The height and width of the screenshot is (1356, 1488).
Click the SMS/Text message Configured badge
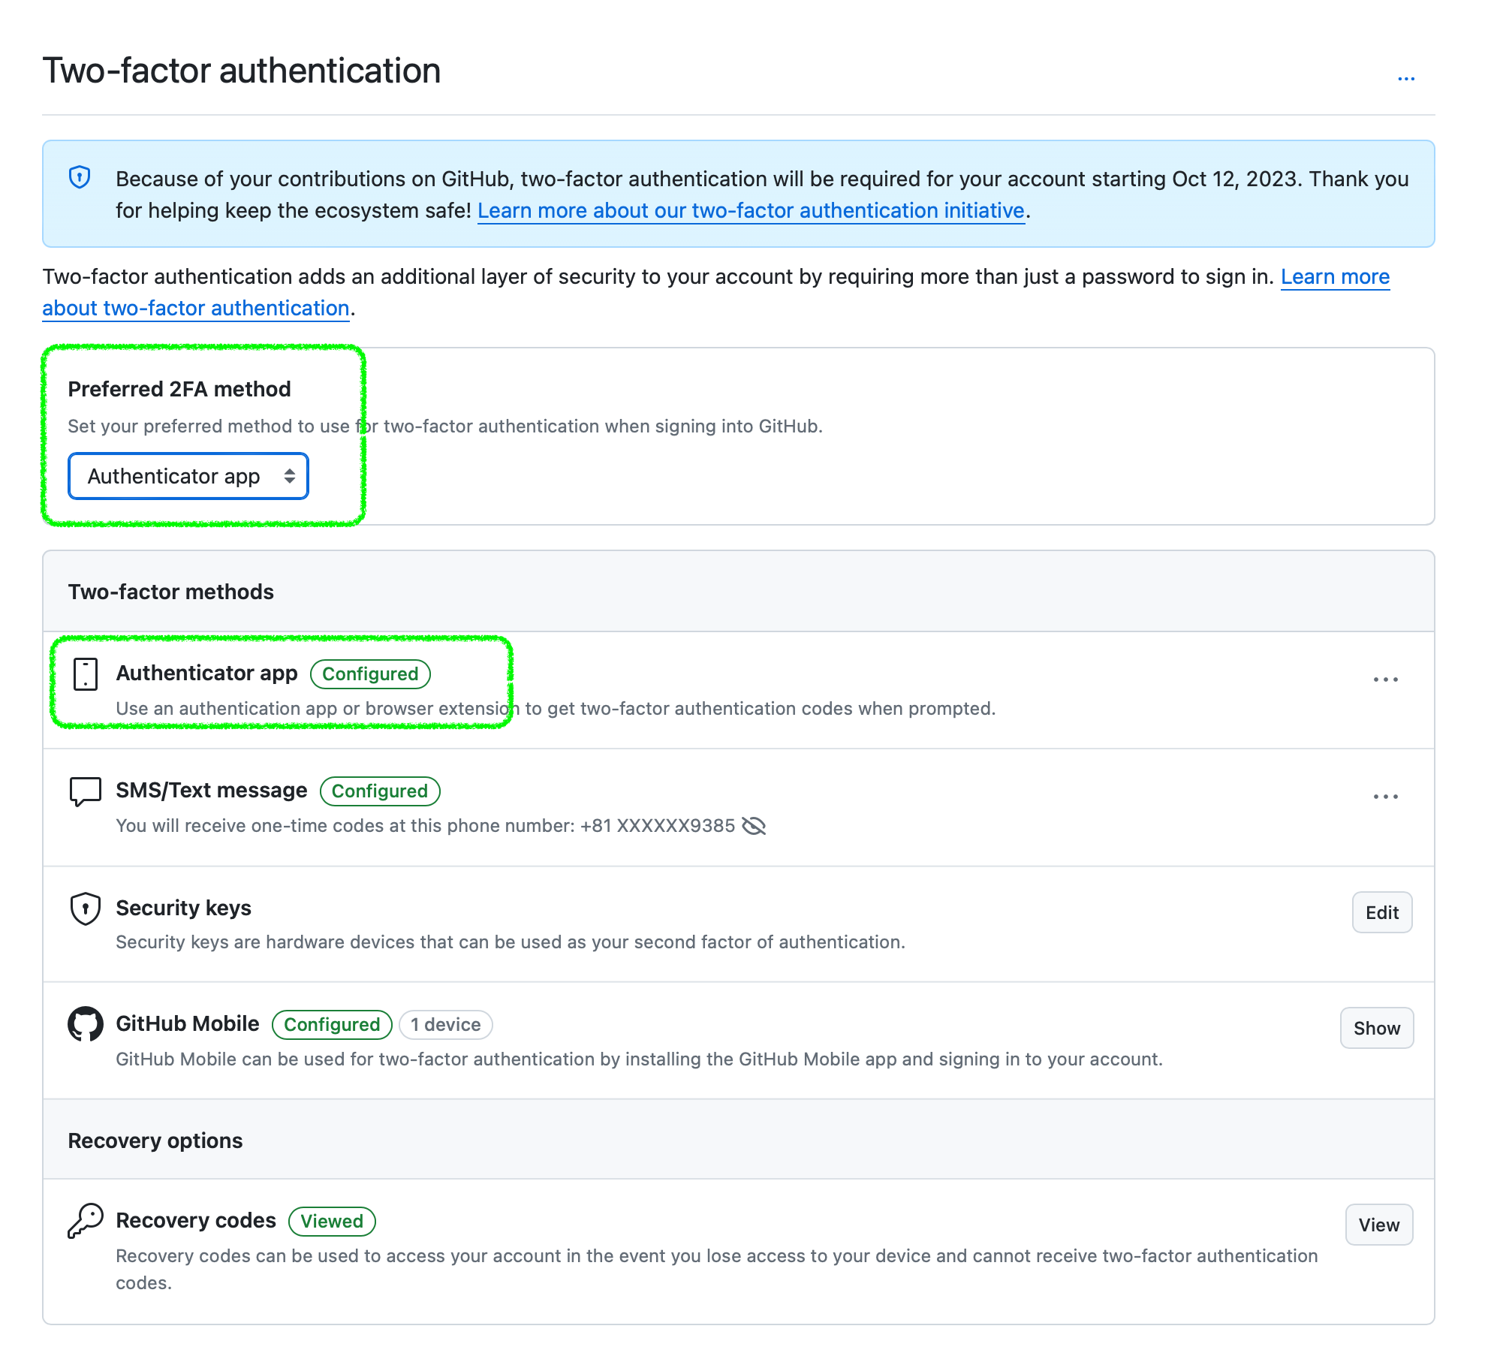pos(380,791)
